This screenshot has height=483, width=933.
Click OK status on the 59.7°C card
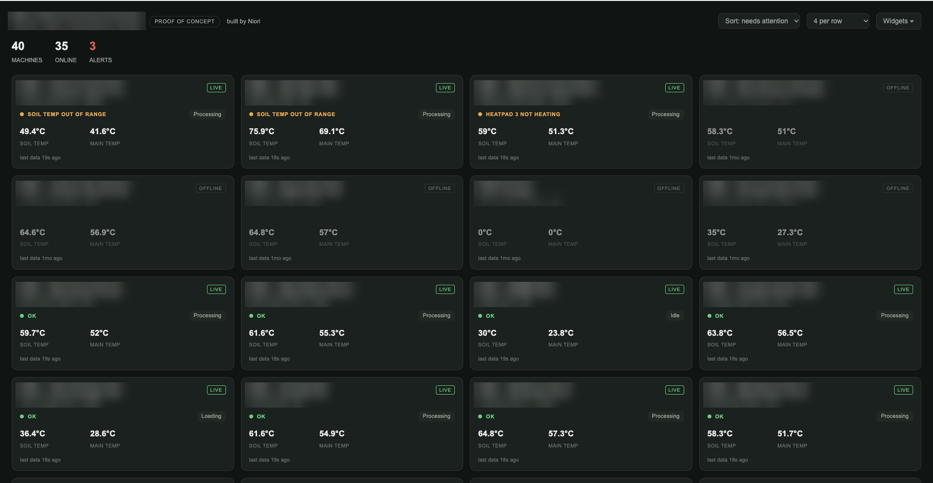(28, 316)
